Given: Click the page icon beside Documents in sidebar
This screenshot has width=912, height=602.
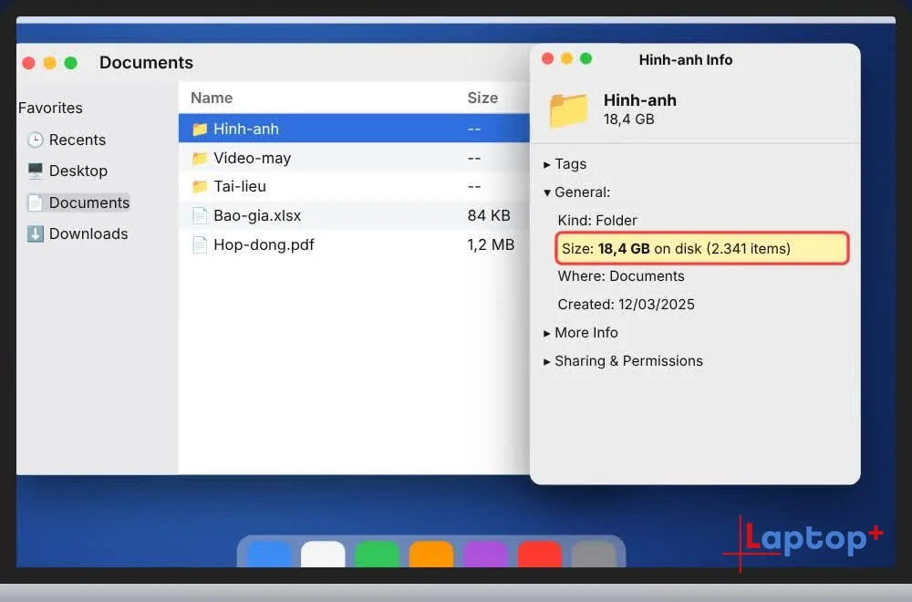Looking at the screenshot, I should click(36, 202).
